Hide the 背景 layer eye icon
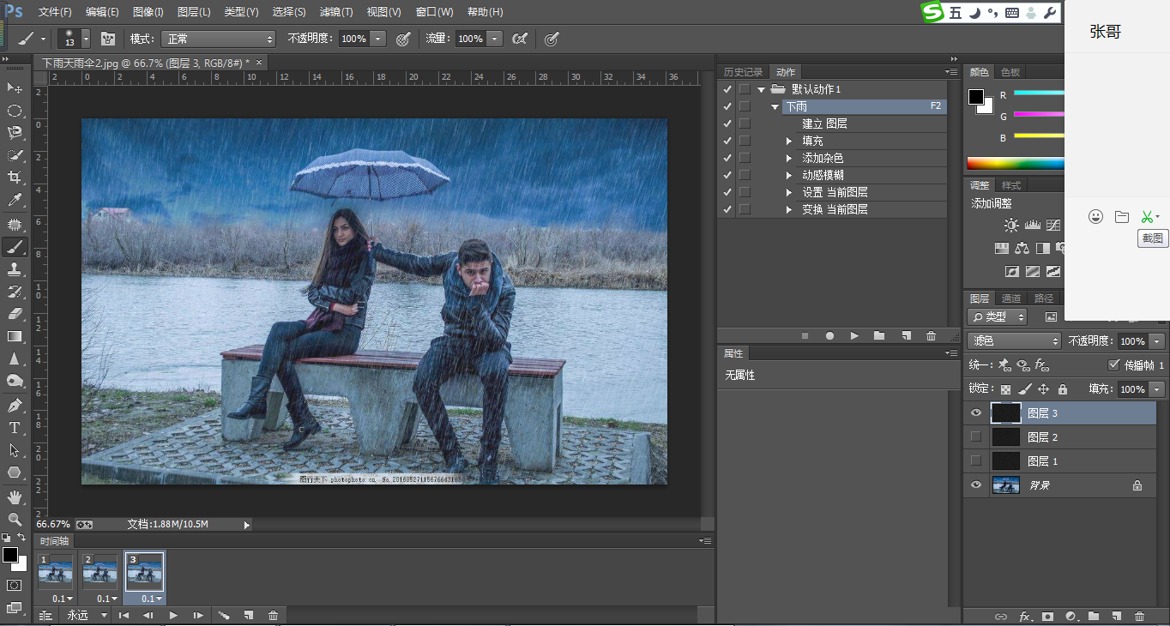 tap(975, 485)
